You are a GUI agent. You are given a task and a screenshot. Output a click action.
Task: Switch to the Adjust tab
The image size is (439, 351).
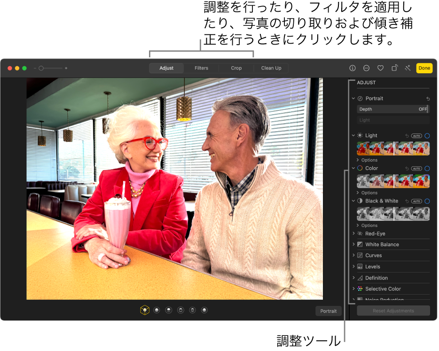[167, 68]
